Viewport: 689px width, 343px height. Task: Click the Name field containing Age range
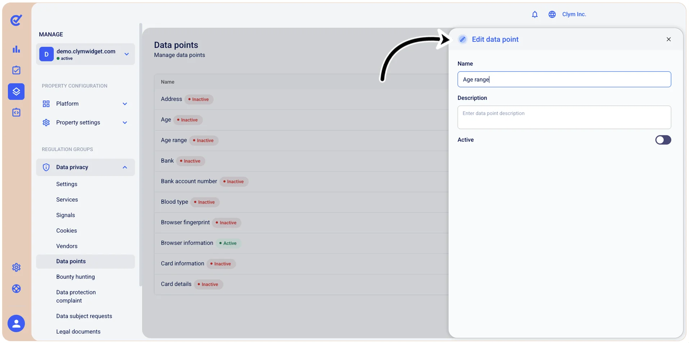(564, 79)
